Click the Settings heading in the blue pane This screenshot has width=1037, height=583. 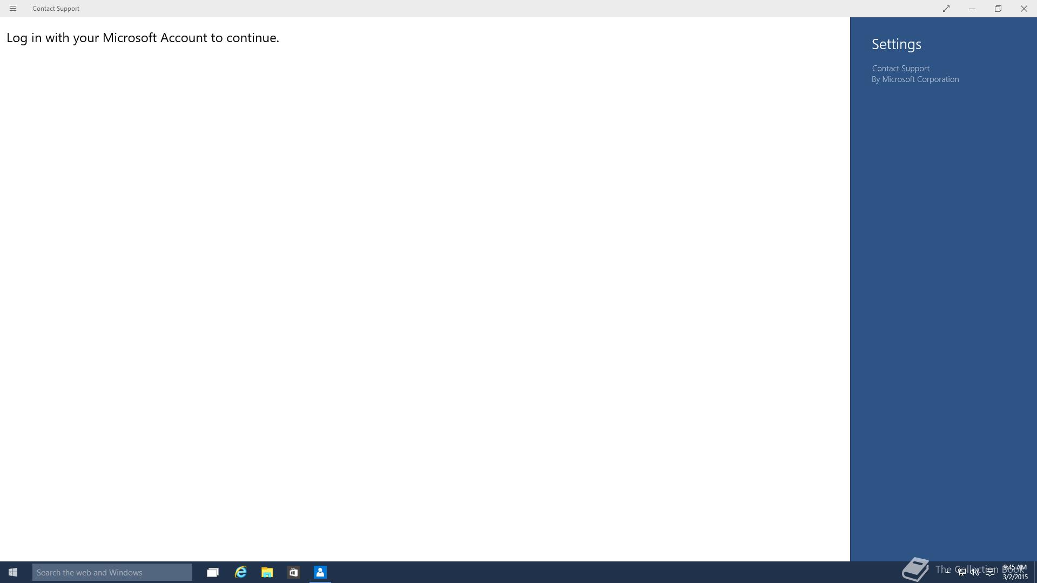click(897, 44)
